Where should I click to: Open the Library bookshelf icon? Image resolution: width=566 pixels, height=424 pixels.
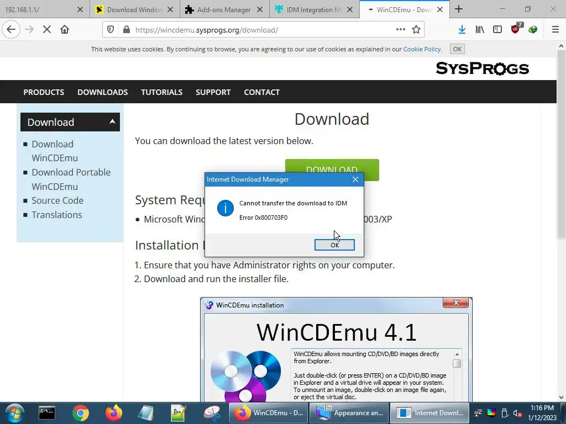480,30
